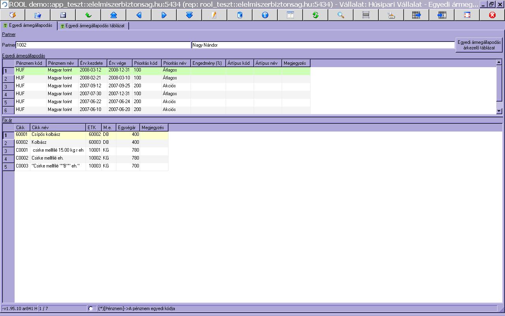Screen dimensions: 505x316
Task: Click the stamp tool toolbar icon
Action: (x=391, y=15)
